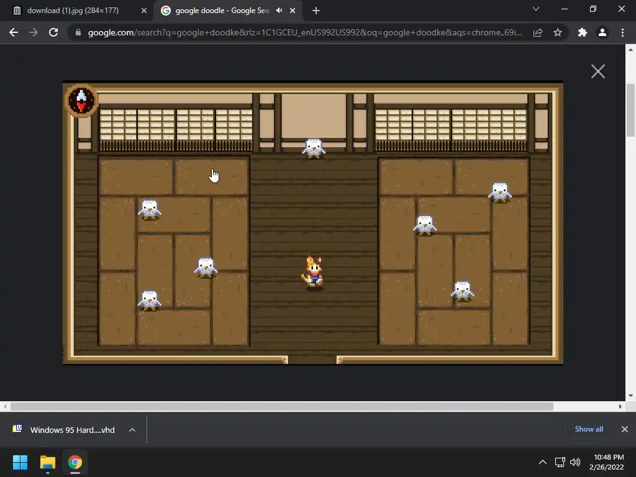Click the vertical page scrollbar thumb
Viewport: 636px width, 477px height.
tap(630, 111)
